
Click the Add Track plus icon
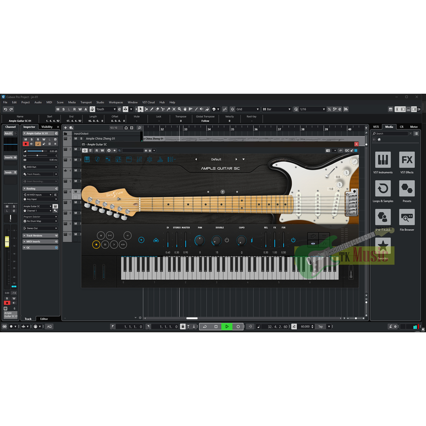click(x=66, y=128)
